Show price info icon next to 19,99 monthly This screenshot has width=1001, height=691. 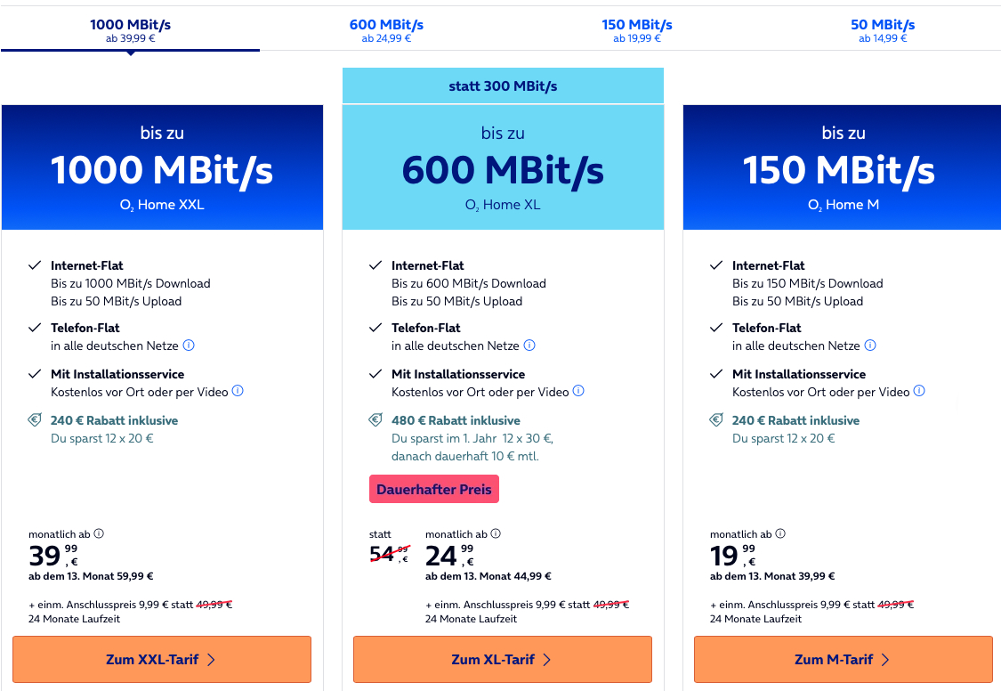pos(780,534)
